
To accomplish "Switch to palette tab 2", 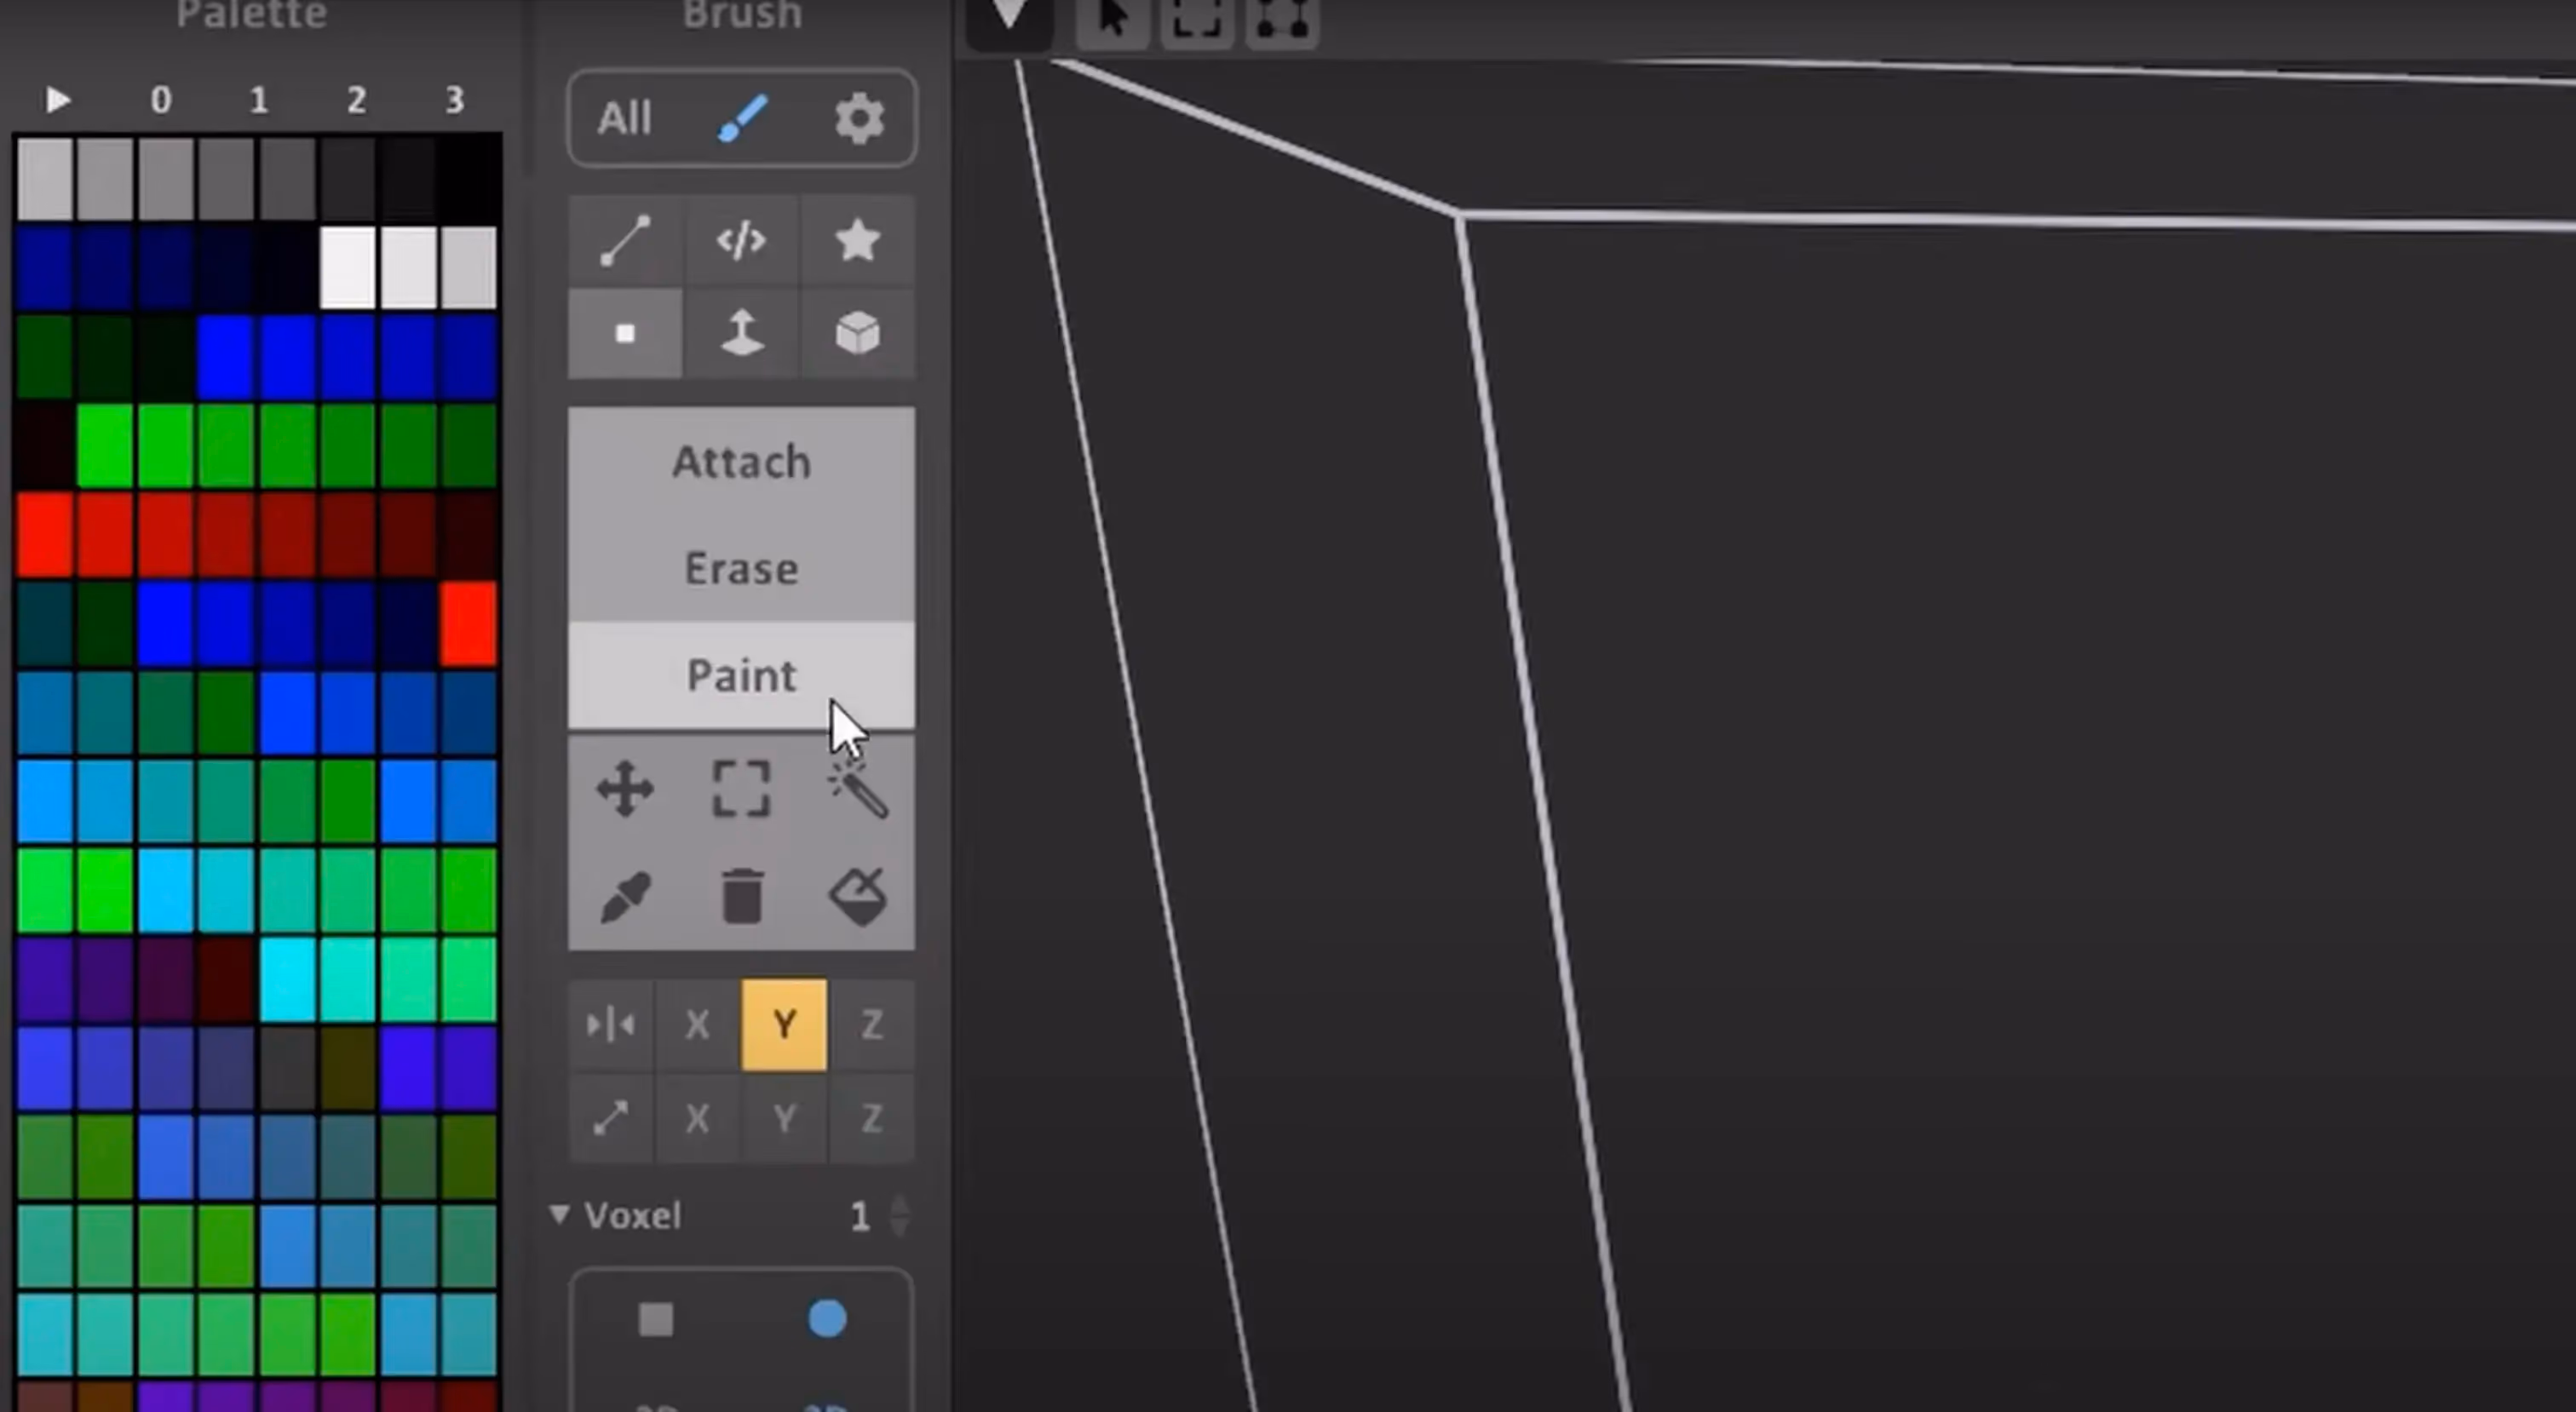I will click(356, 100).
